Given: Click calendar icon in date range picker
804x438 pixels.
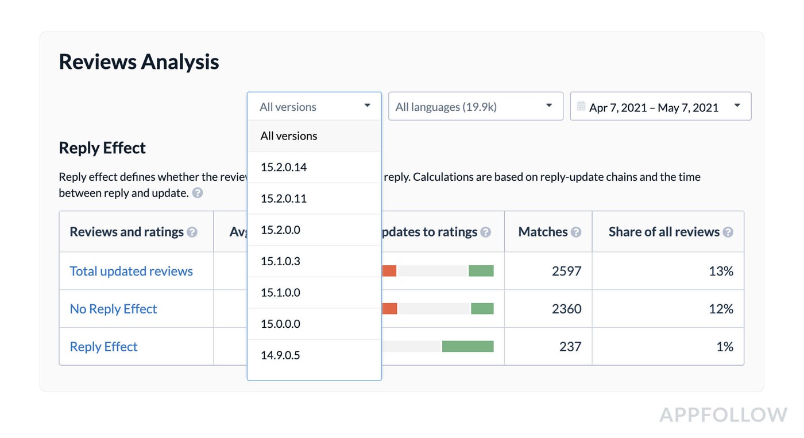Looking at the screenshot, I should [x=581, y=106].
